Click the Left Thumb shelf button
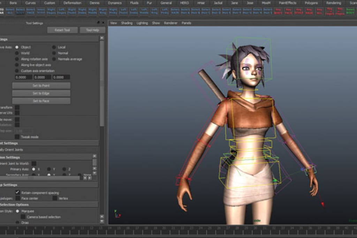The width and height of the screenshot is (357, 238). (x=123, y=11)
